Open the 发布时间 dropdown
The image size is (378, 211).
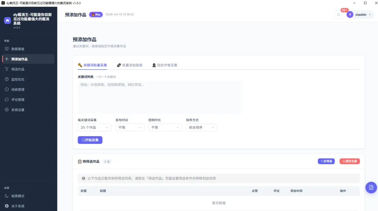click(130, 127)
